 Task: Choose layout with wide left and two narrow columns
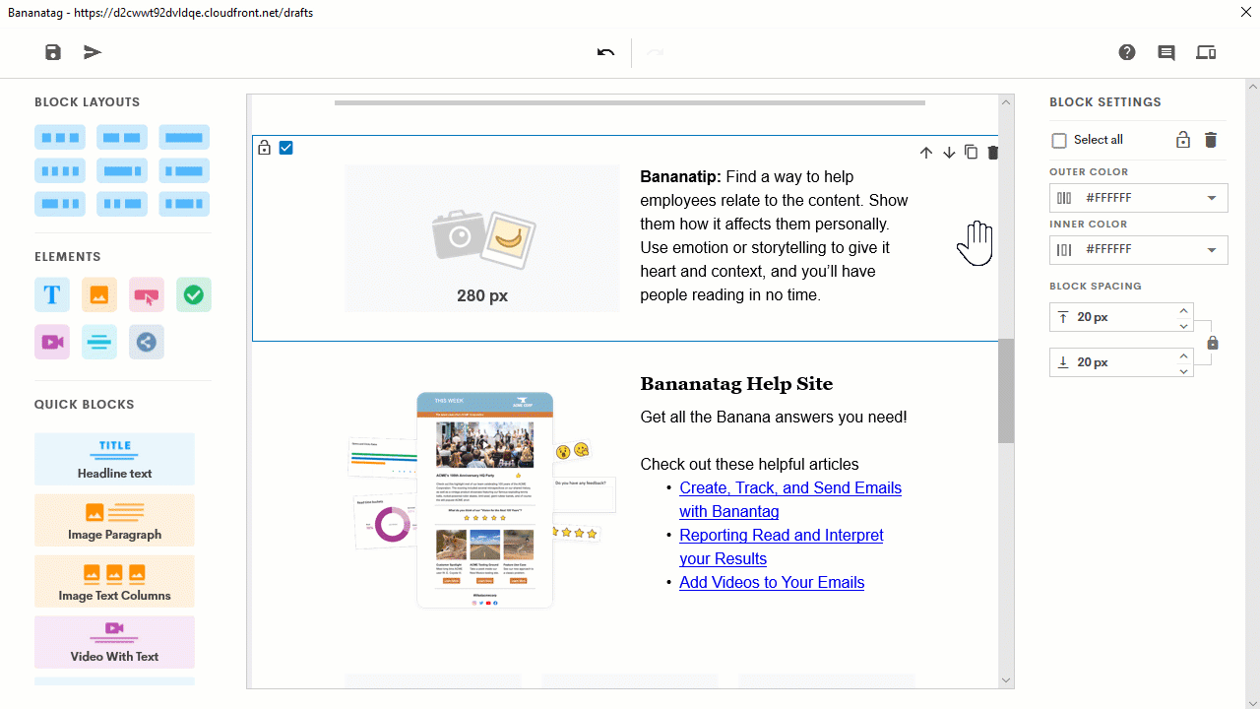[60, 204]
